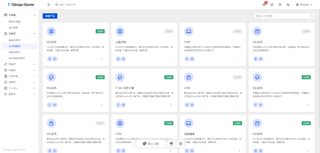Select 基础列表页 in the sidebar
320x153 pixels.
(x=15, y=40)
